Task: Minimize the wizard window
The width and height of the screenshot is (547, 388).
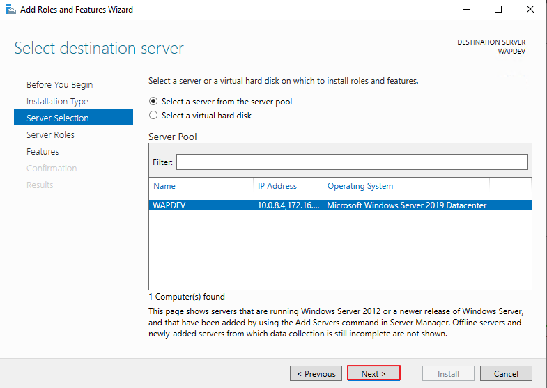Action: click(x=467, y=10)
